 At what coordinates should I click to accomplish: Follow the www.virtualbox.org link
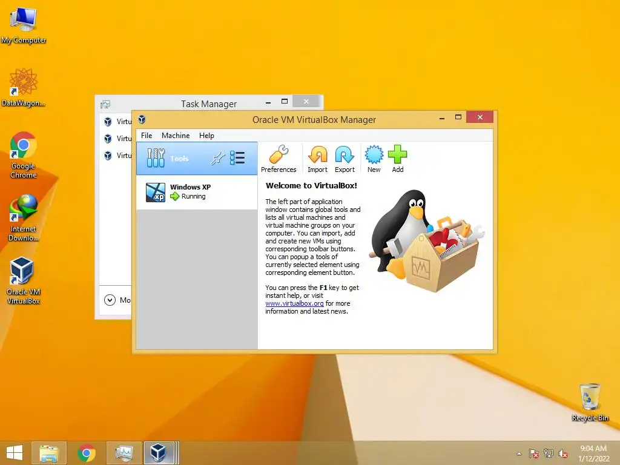coord(294,303)
